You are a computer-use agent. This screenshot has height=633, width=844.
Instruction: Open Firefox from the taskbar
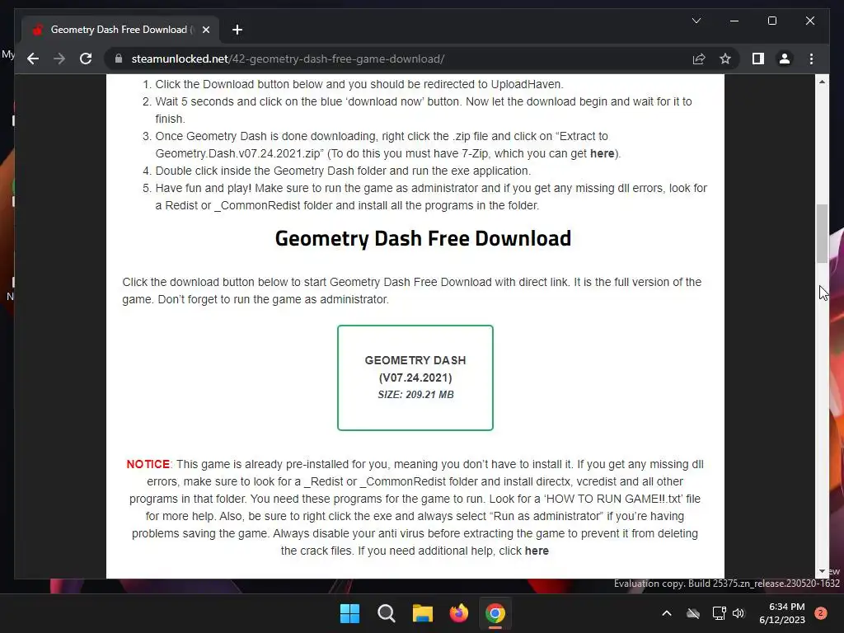pos(458,613)
